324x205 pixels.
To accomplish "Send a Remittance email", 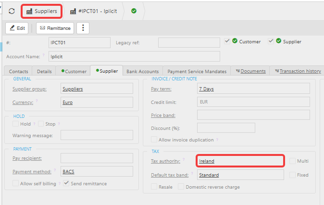I will coord(55,28).
